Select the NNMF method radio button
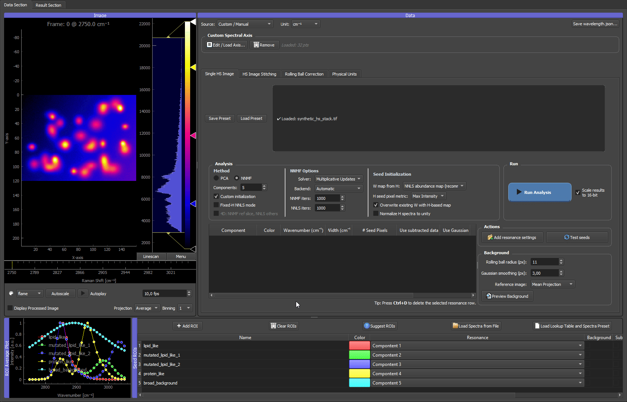The width and height of the screenshot is (627, 402). (237, 178)
